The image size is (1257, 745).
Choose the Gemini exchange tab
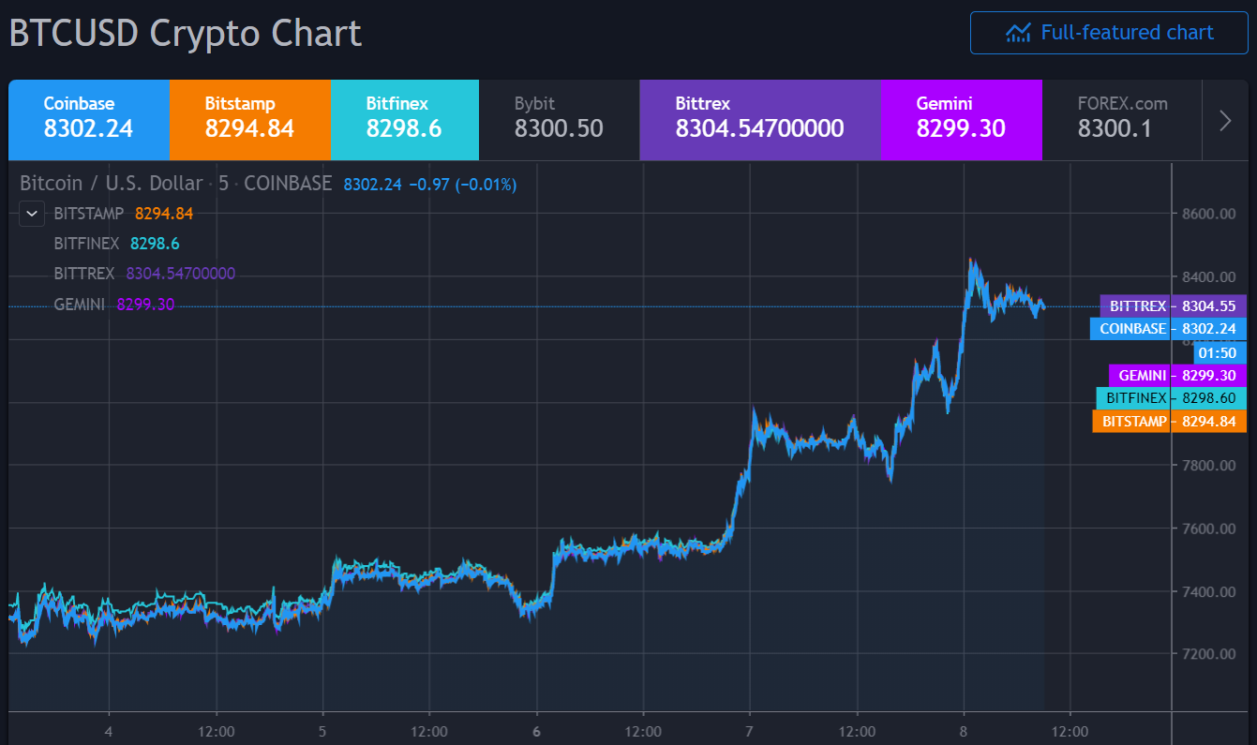coord(962,120)
